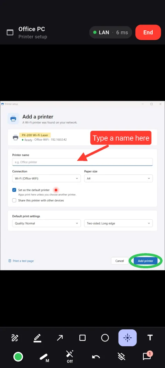Choose the arrow annotation tool
165x368 pixels.
pos(60,338)
